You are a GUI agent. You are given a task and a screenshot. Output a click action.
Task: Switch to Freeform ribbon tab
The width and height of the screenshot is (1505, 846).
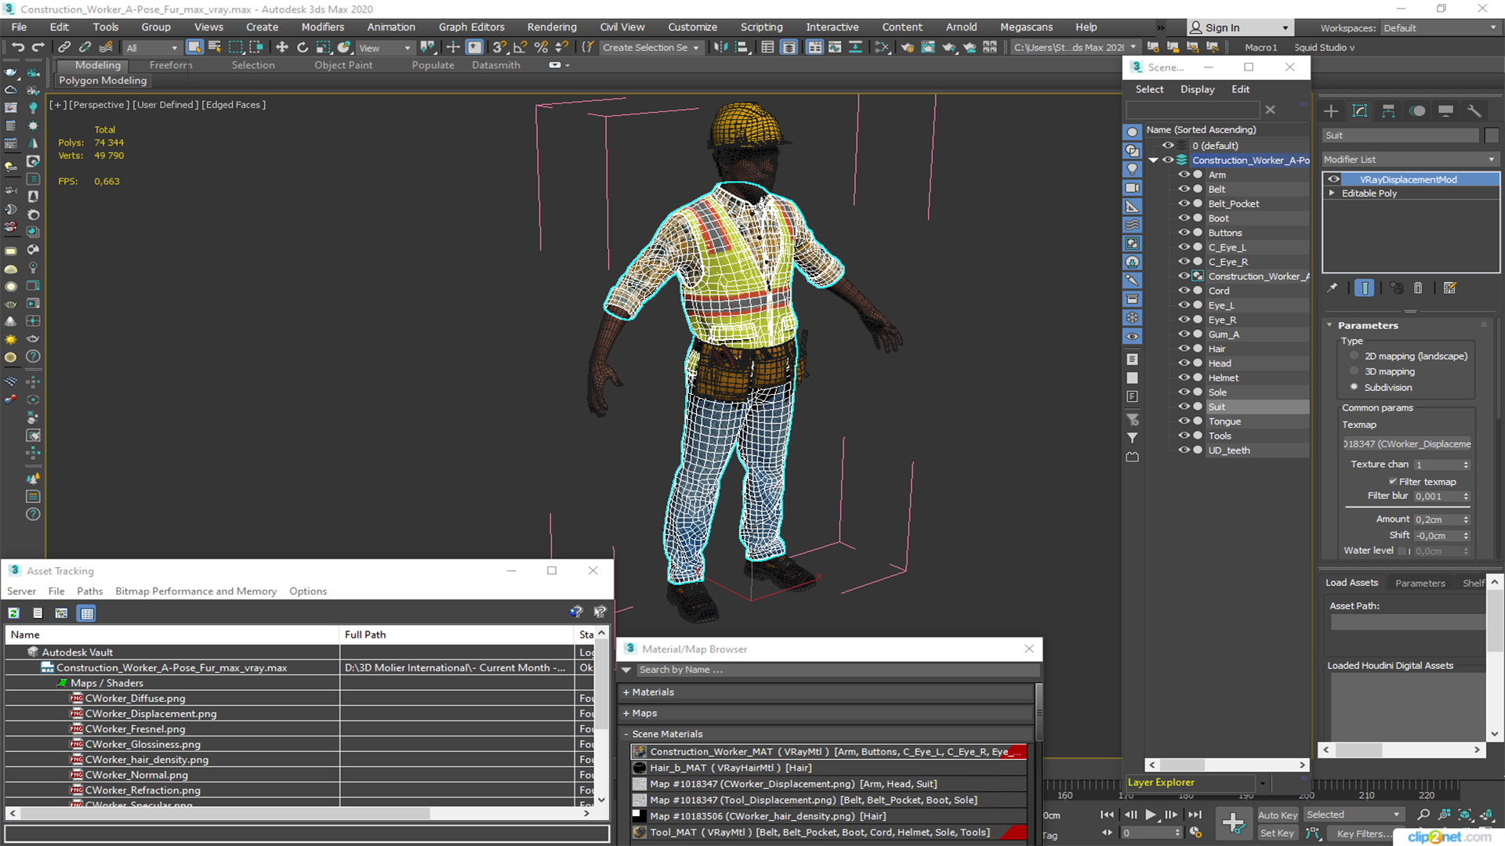click(x=171, y=65)
